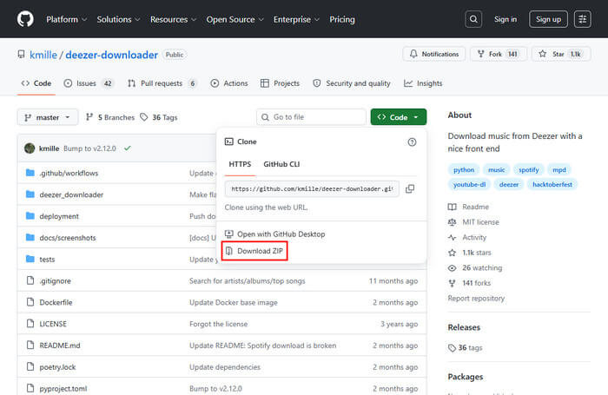Click the Star button

561,54
